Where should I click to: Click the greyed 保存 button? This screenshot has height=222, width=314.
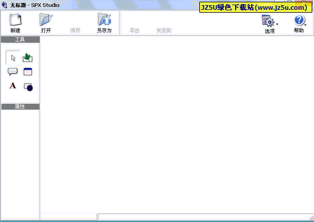click(75, 30)
